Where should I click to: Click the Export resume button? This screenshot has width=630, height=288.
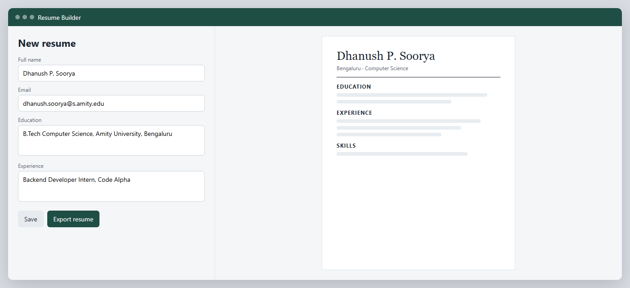click(73, 219)
